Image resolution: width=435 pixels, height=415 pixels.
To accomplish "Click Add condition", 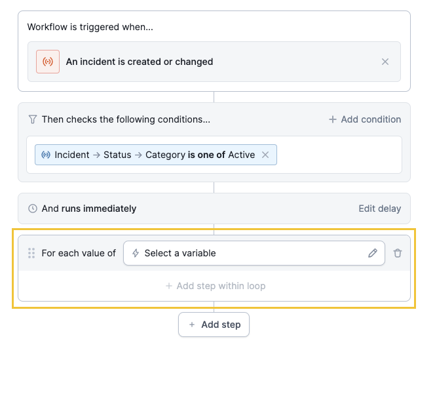I will pyautogui.click(x=364, y=119).
